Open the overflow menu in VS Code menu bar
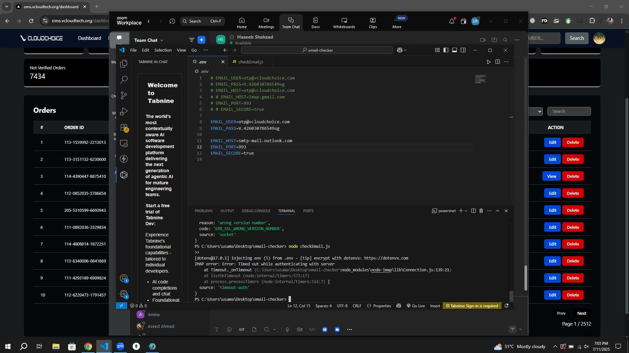 (205, 50)
